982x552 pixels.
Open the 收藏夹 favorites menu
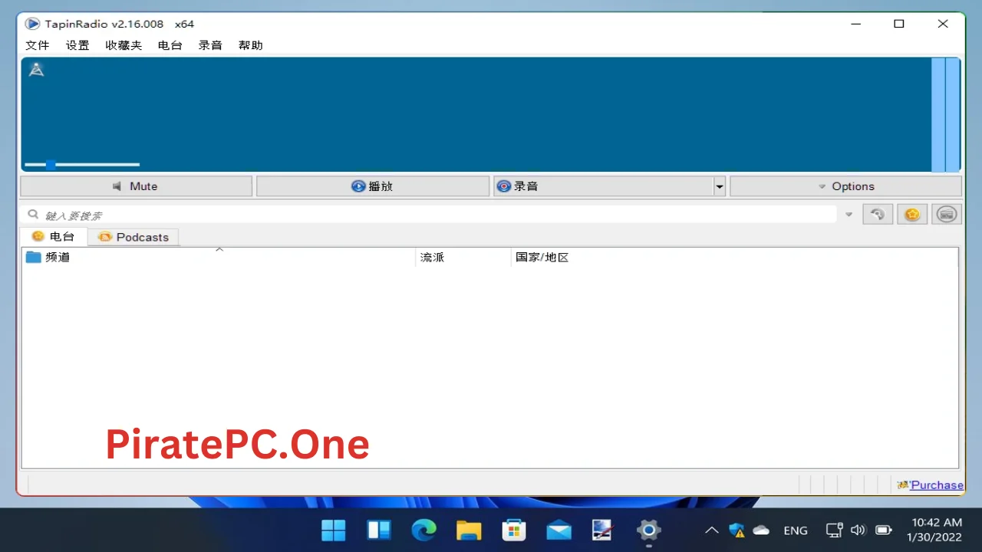point(124,45)
